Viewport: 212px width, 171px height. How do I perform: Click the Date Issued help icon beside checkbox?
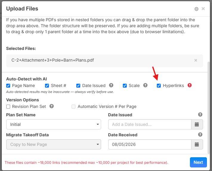pyautogui.click(x=111, y=85)
